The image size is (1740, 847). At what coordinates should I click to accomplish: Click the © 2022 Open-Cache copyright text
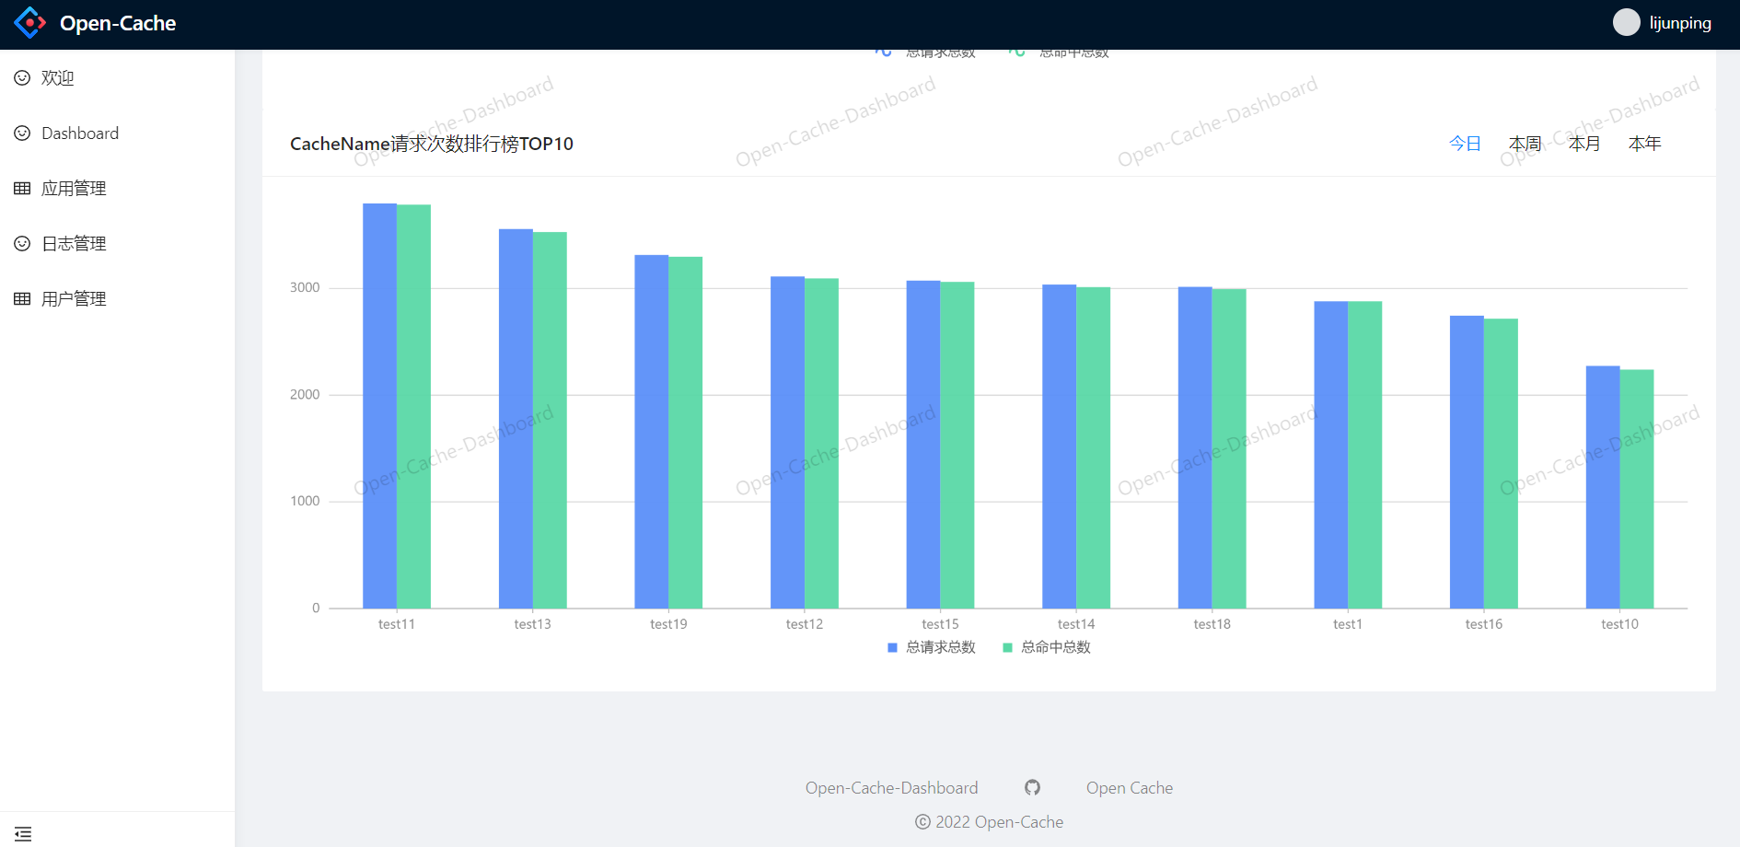pos(990,822)
